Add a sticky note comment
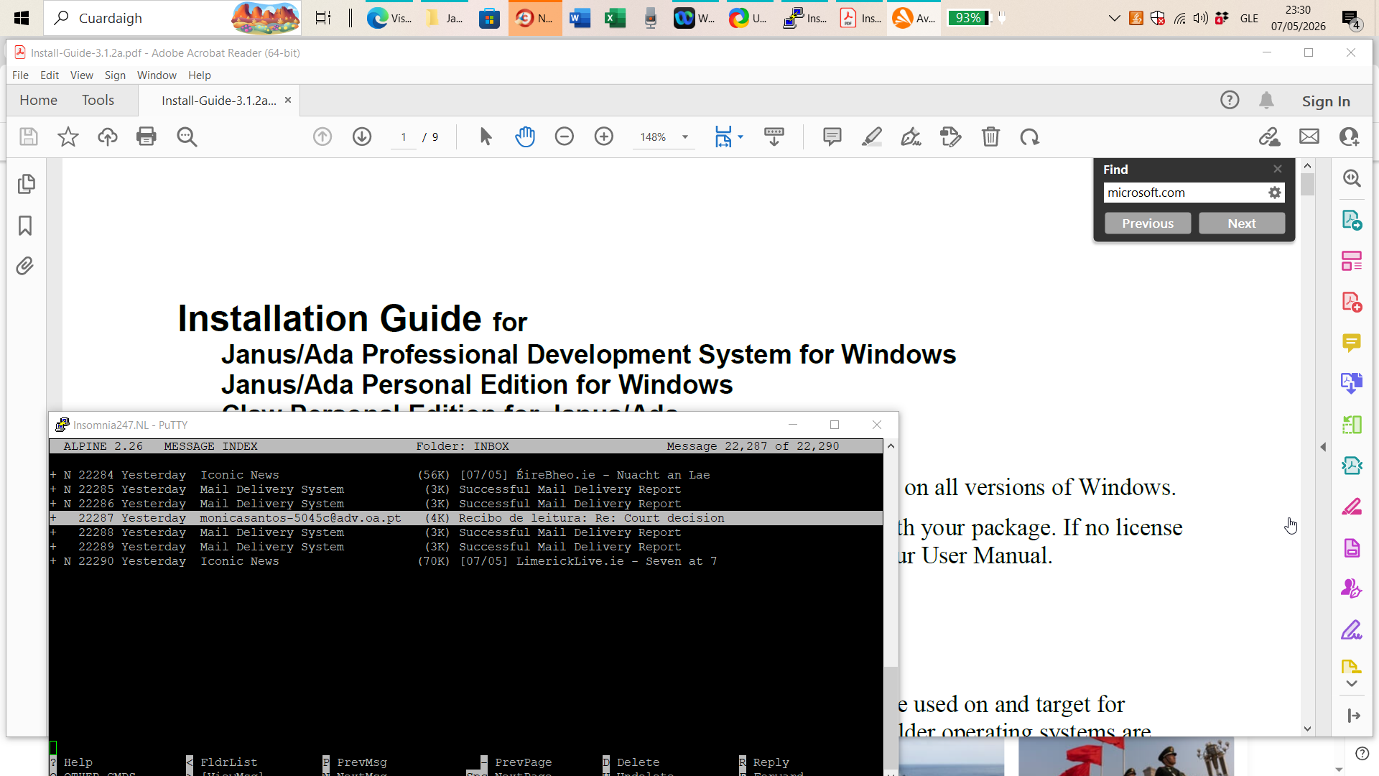The image size is (1379, 776). click(x=832, y=137)
